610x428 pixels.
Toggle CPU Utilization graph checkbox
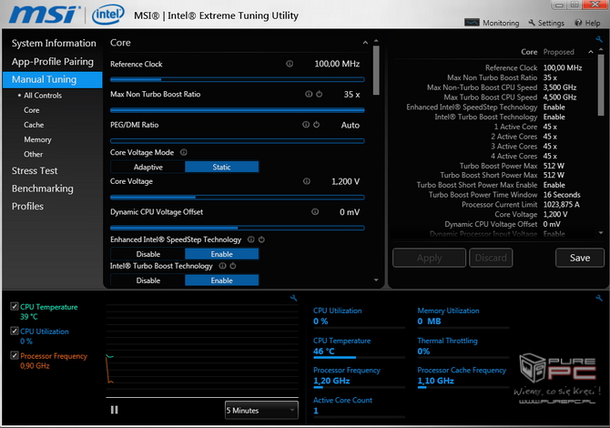point(15,331)
